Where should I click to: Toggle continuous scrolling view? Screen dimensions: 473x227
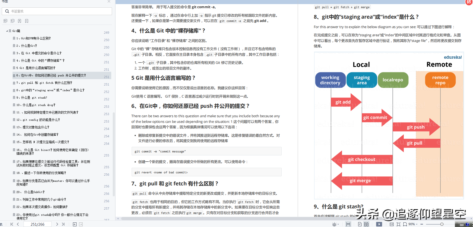click(x=348, y=224)
